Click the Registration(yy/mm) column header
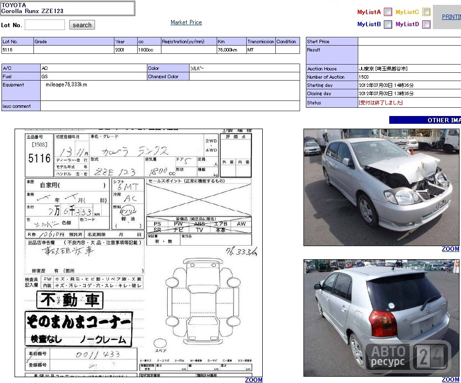Image resolution: width=461 pixels, height=383 pixels. click(189, 42)
